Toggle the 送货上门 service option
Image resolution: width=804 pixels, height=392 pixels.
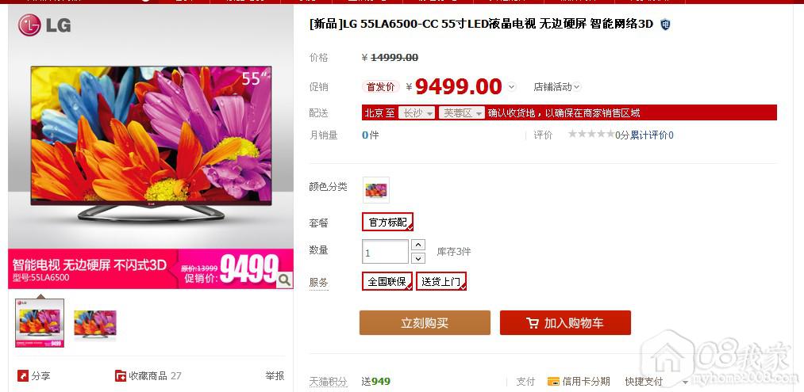click(x=441, y=281)
